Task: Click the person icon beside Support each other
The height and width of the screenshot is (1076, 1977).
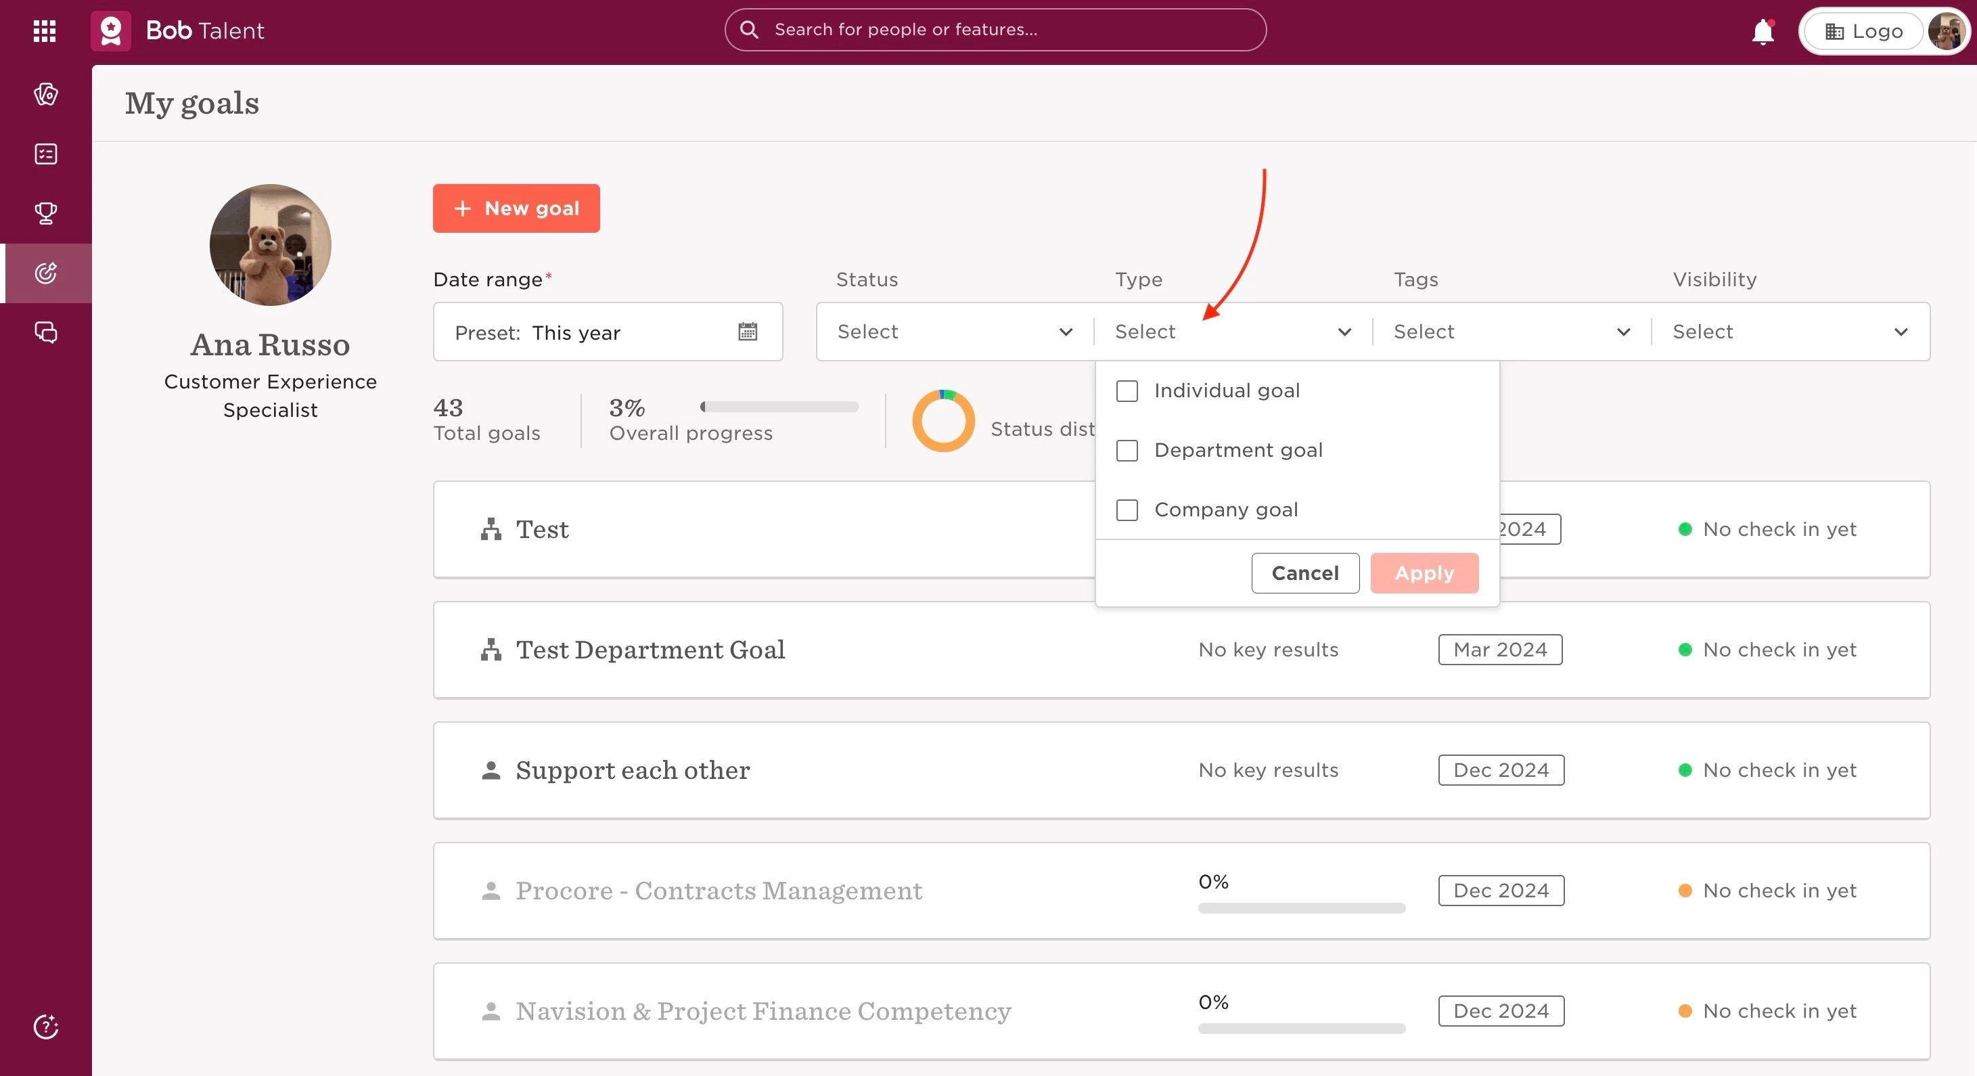Action: pyautogui.click(x=491, y=769)
